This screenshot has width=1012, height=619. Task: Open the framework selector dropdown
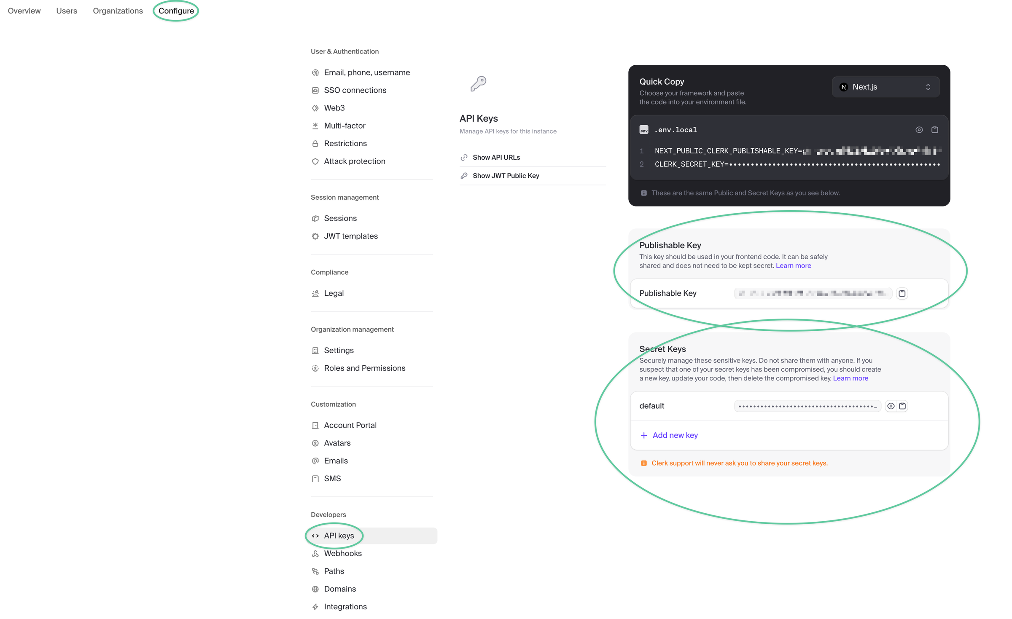(x=885, y=87)
